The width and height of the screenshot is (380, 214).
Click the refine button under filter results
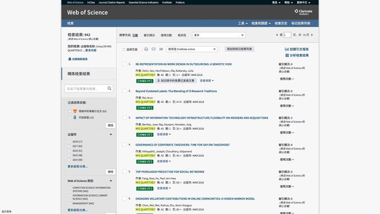point(110,125)
